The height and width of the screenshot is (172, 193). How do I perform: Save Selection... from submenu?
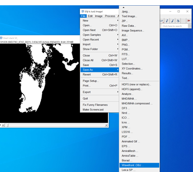tap(139, 64)
